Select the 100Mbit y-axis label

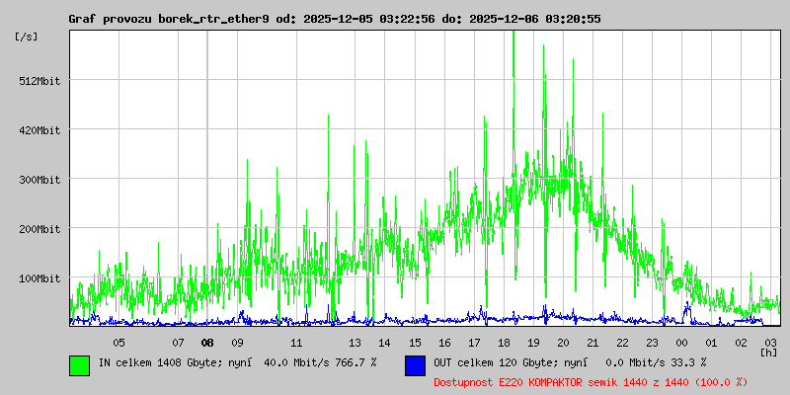pyautogui.click(x=39, y=278)
